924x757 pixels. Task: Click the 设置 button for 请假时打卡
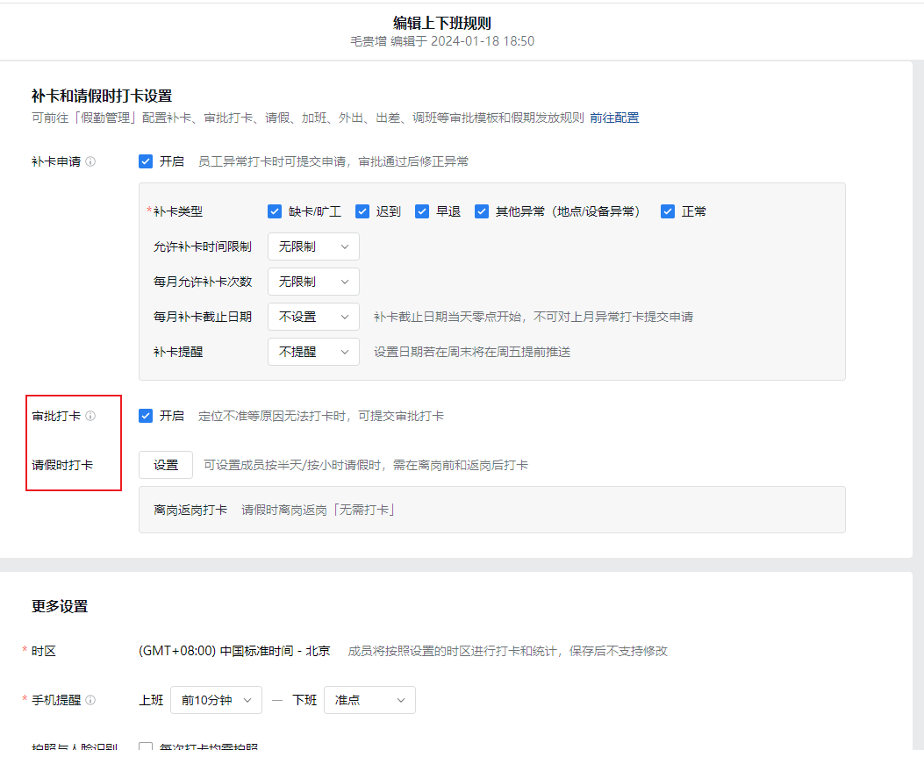pyautogui.click(x=166, y=465)
